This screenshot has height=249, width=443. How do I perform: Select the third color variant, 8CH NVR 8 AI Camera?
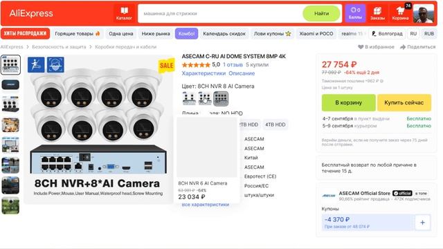pos(221,98)
